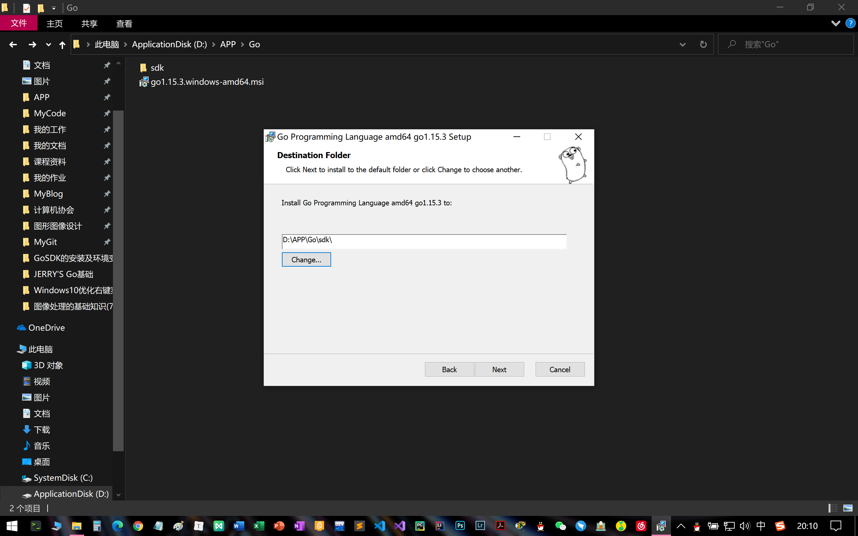Viewport: 858px width, 536px height.
Task: Expand the address bar history dropdown
Action: 682,45
